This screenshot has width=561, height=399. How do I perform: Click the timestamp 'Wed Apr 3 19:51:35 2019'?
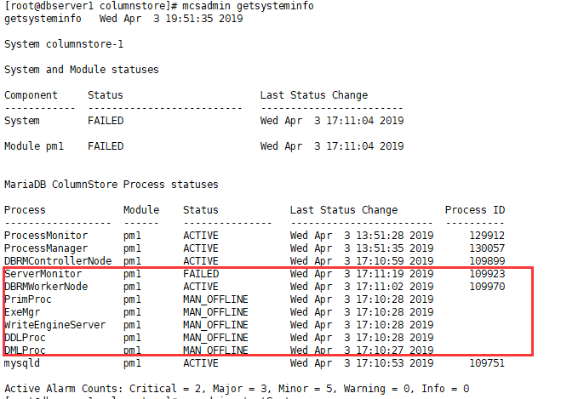point(171,19)
